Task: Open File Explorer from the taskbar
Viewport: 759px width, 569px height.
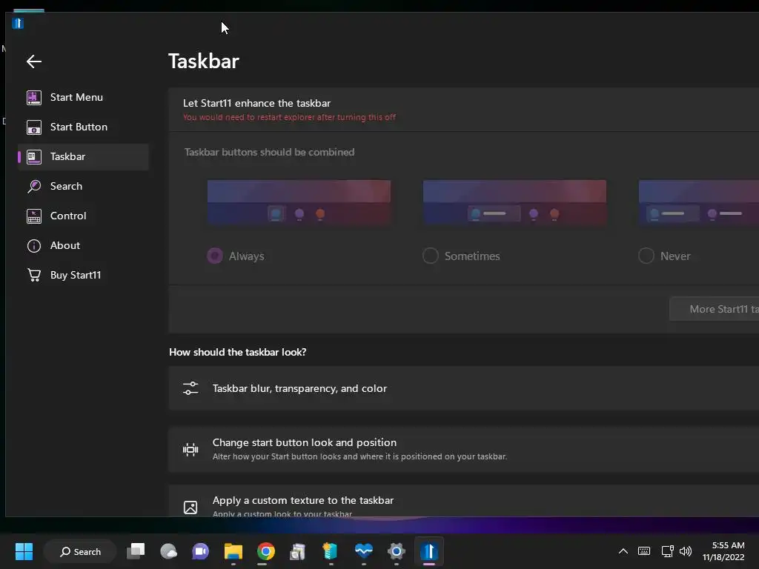Action: coord(233,551)
